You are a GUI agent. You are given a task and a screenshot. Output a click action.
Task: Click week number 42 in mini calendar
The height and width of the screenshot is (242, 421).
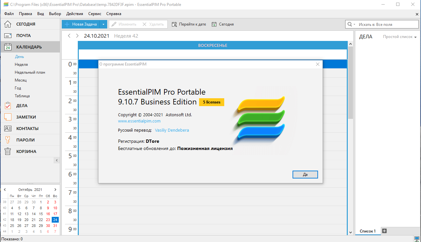click(5, 220)
